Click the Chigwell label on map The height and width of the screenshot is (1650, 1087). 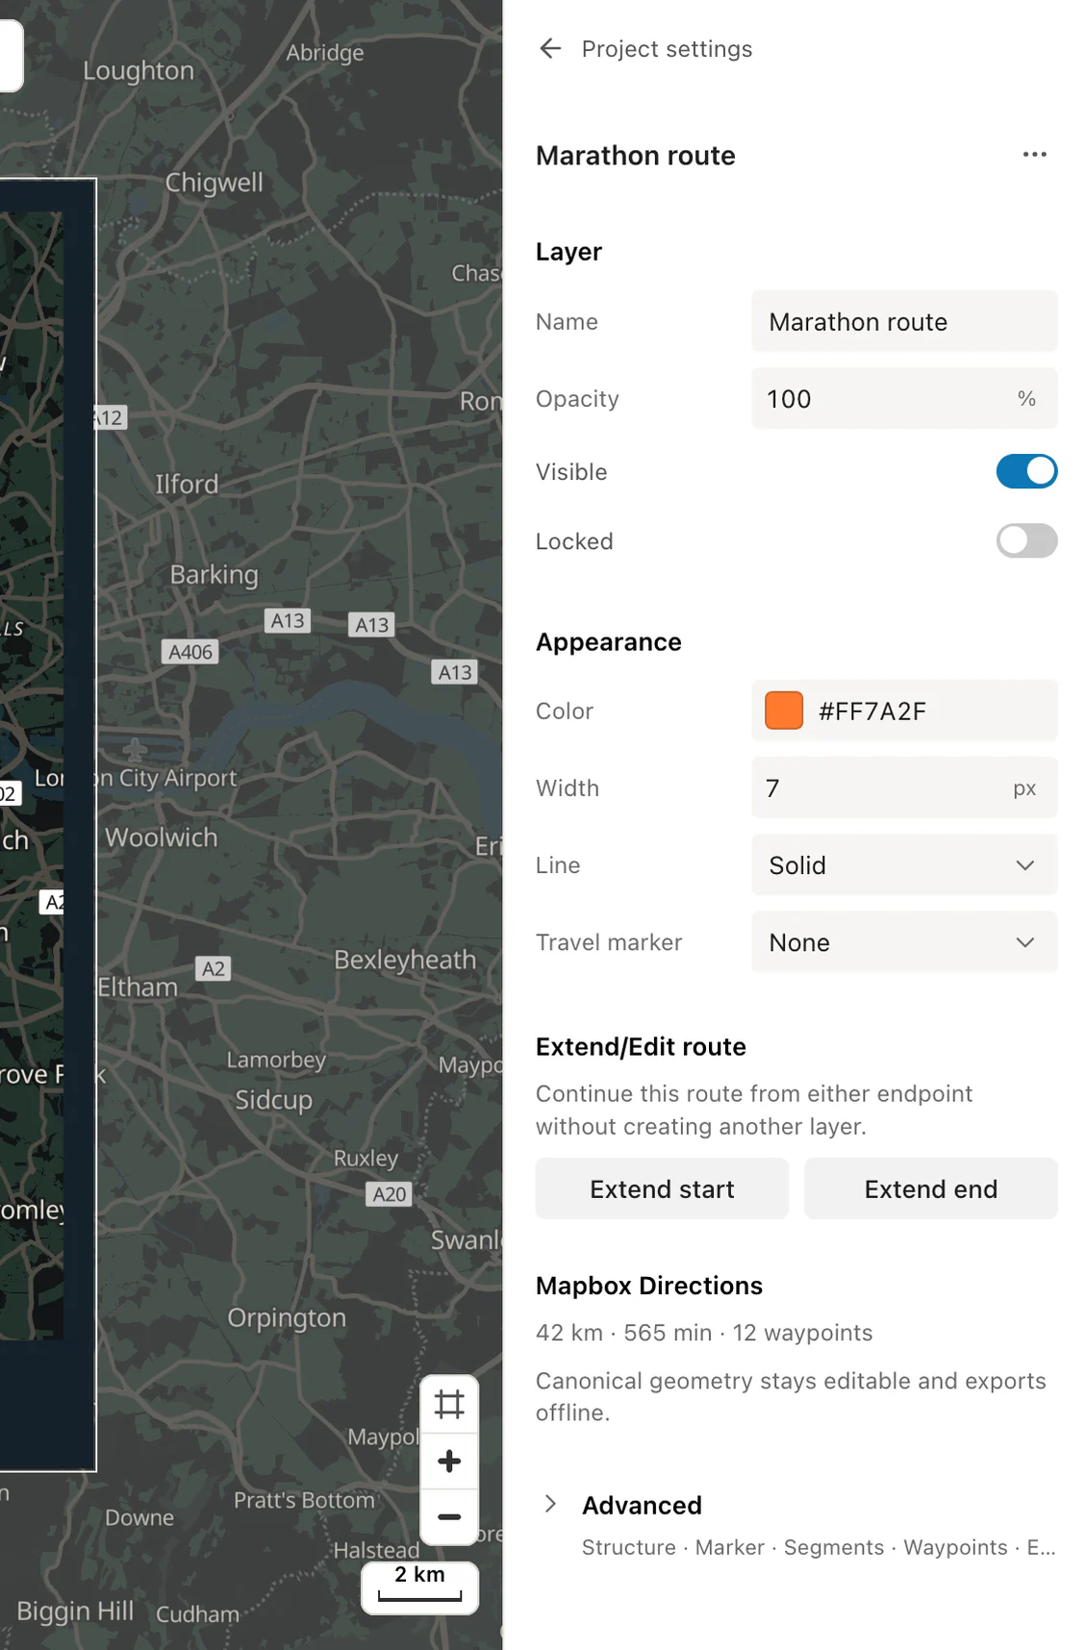[214, 183]
